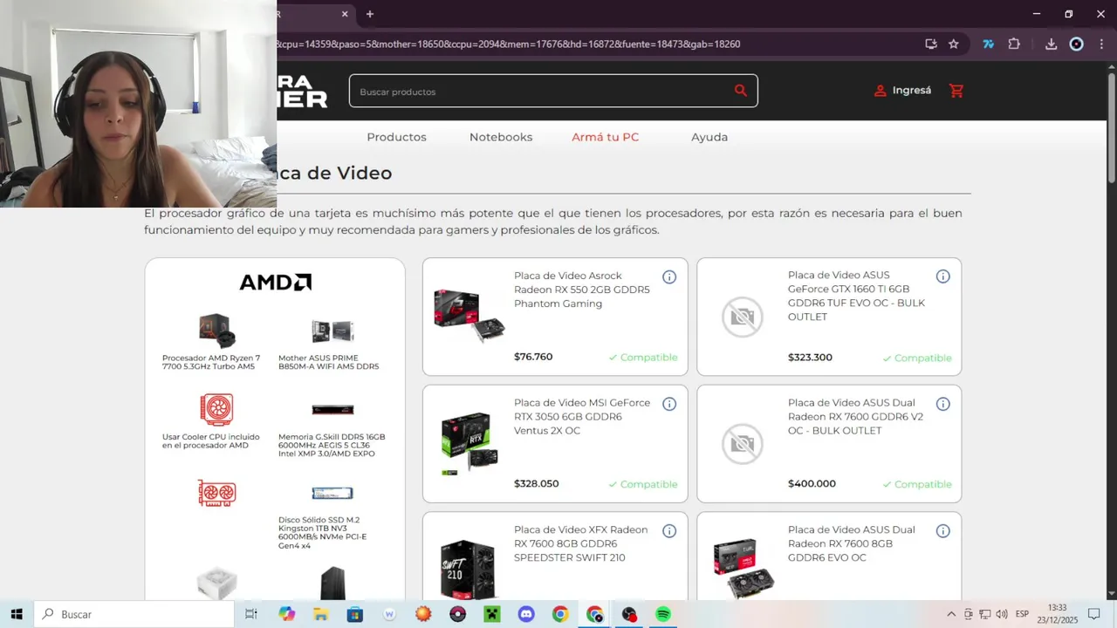This screenshot has height=628, width=1117.
Task: Open the Notebooks menu
Action: (x=501, y=137)
